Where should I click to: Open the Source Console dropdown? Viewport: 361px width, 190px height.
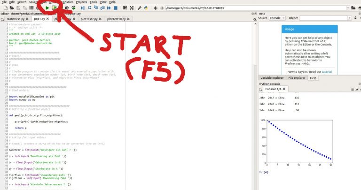click(x=277, y=18)
